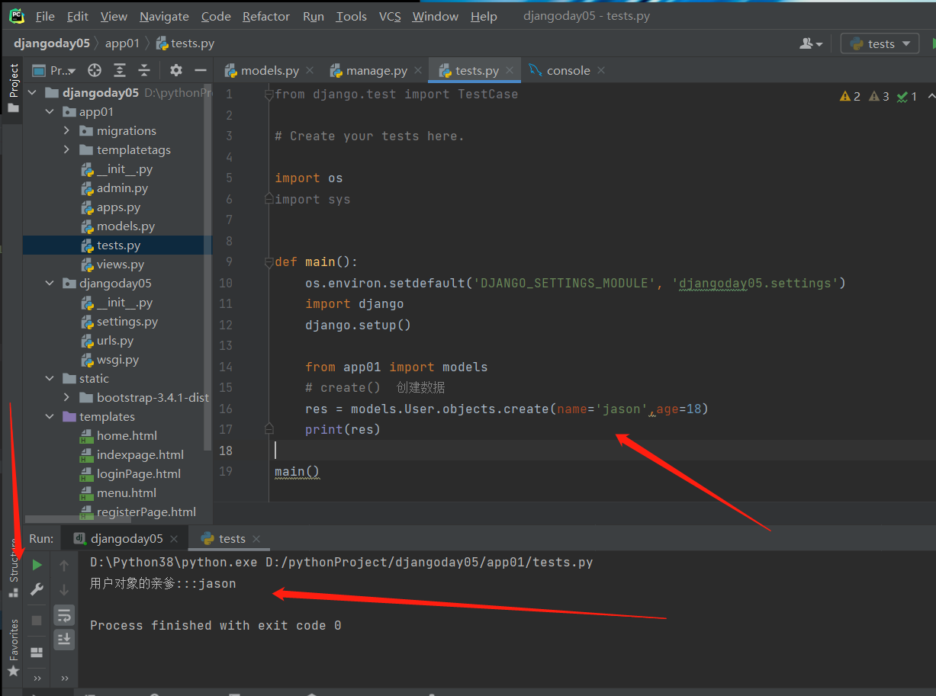Open the Refactor menu
936x696 pixels.
point(265,16)
